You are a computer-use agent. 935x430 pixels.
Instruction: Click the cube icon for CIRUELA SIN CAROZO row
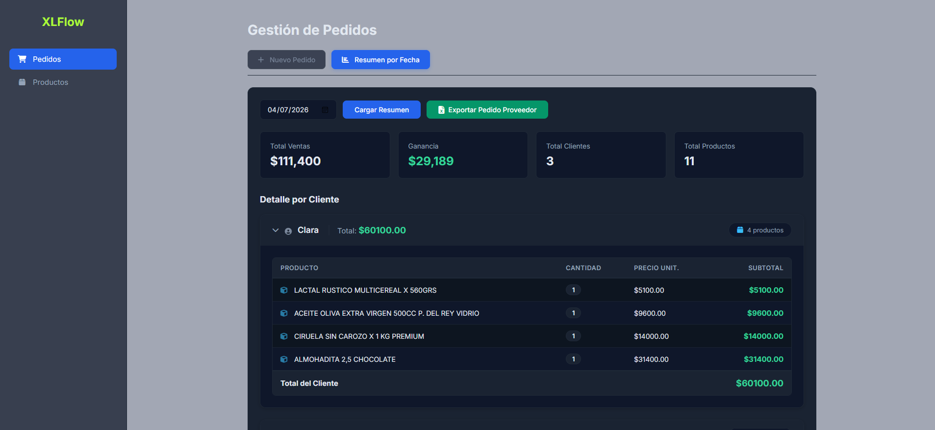click(x=284, y=336)
